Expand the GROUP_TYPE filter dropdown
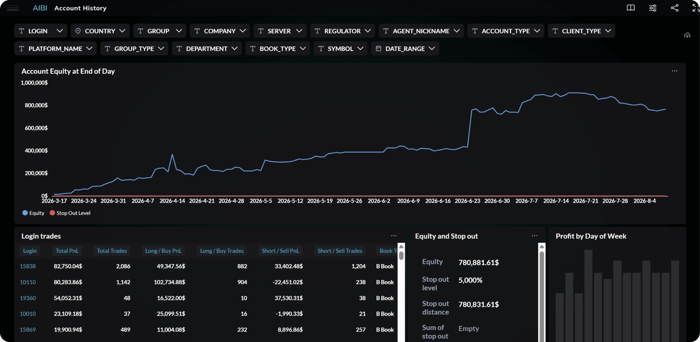This screenshot has width=700, height=342. [x=134, y=49]
